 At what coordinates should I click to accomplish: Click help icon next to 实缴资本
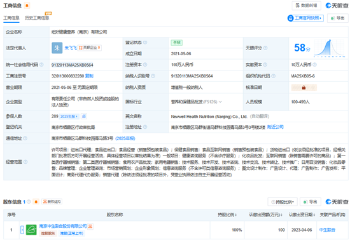[265, 65]
